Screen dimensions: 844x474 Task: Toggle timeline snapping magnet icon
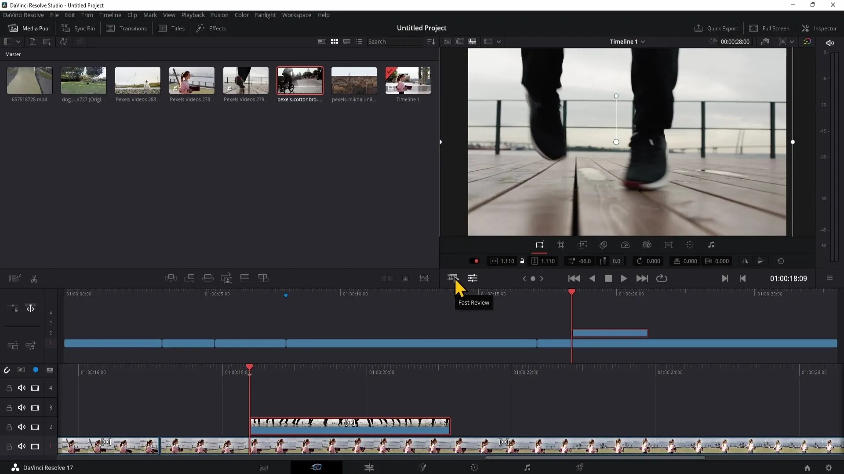tap(7, 370)
